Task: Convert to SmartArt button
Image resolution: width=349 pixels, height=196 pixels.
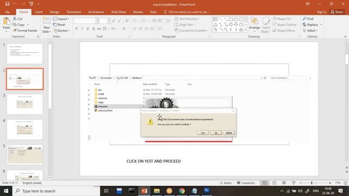Action: pos(191,30)
